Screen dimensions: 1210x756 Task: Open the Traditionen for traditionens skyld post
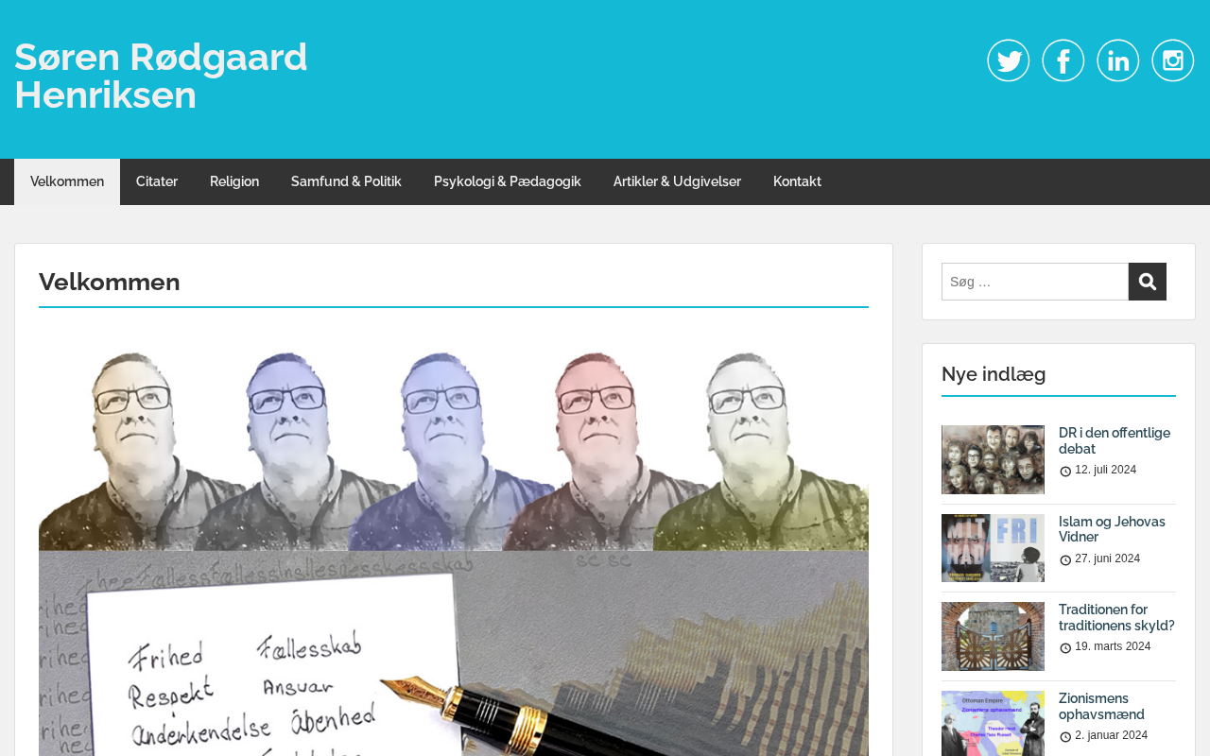pos(1116,617)
